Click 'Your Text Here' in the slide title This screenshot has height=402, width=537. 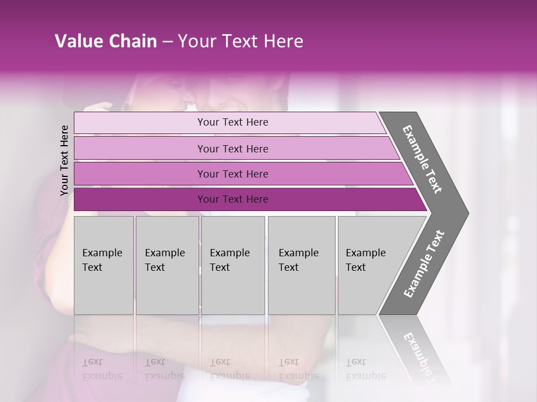pyautogui.click(x=241, y=41)
